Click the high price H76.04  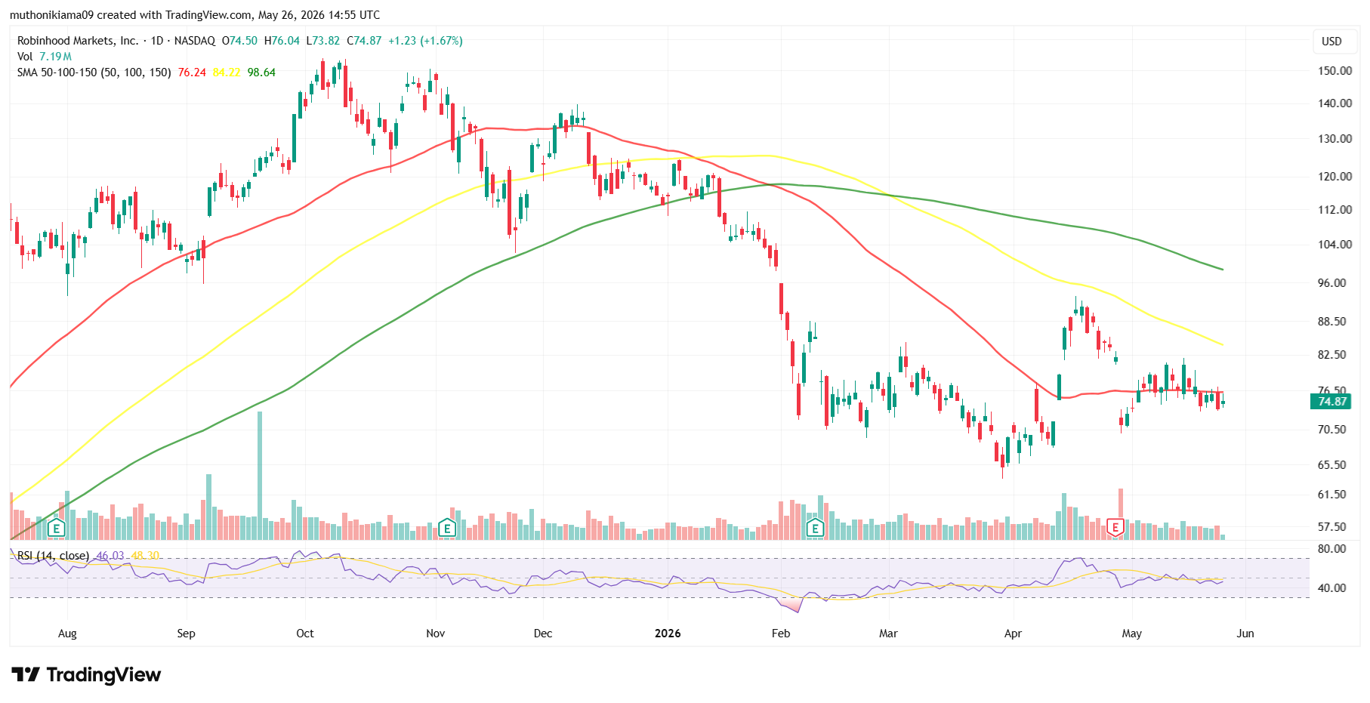(282, 41)
